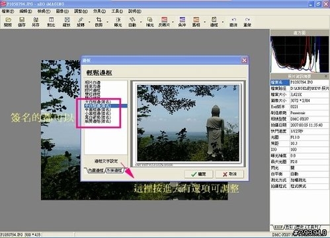
Task: Click the RGB histogram panel
Action: [300, 54]
